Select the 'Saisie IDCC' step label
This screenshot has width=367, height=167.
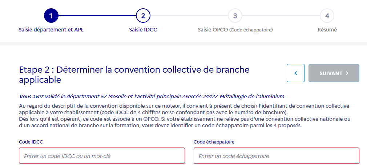[143, 30]
